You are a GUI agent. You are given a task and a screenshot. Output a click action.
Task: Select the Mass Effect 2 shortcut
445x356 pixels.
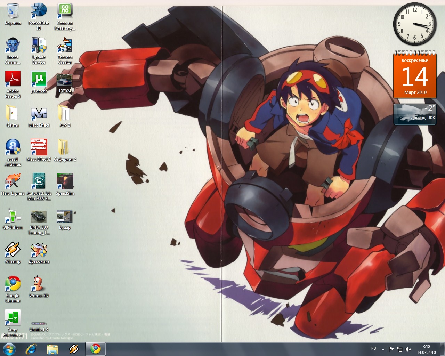click(39, 150)
